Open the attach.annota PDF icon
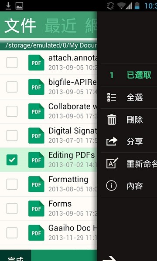This screenshot has height=261, width=157. [36, 63]
